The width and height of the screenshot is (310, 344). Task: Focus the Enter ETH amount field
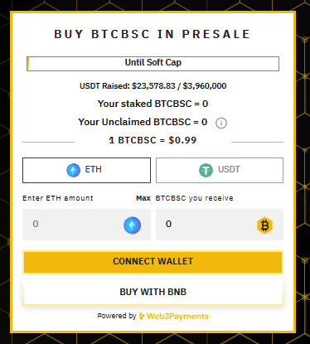click(x=86, y=225)
